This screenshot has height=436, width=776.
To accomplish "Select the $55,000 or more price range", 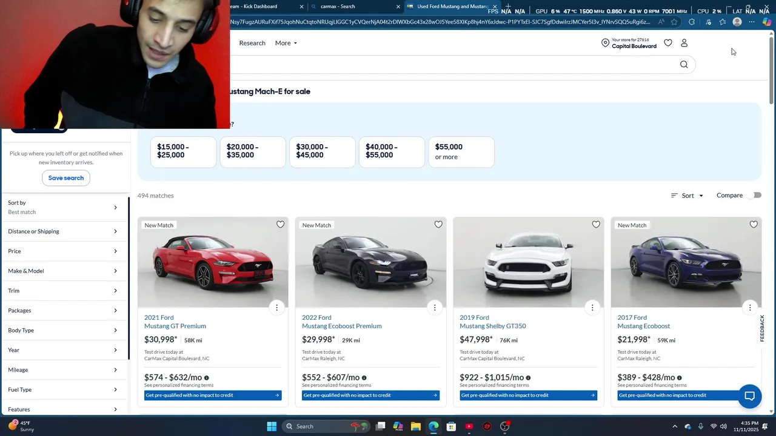I will pos(461,152).
